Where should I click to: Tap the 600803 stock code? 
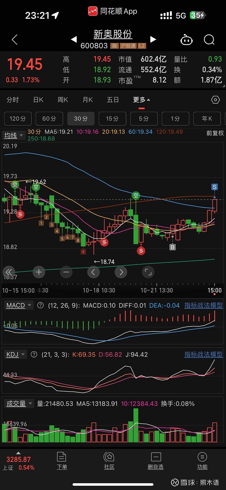click(94, 46)
